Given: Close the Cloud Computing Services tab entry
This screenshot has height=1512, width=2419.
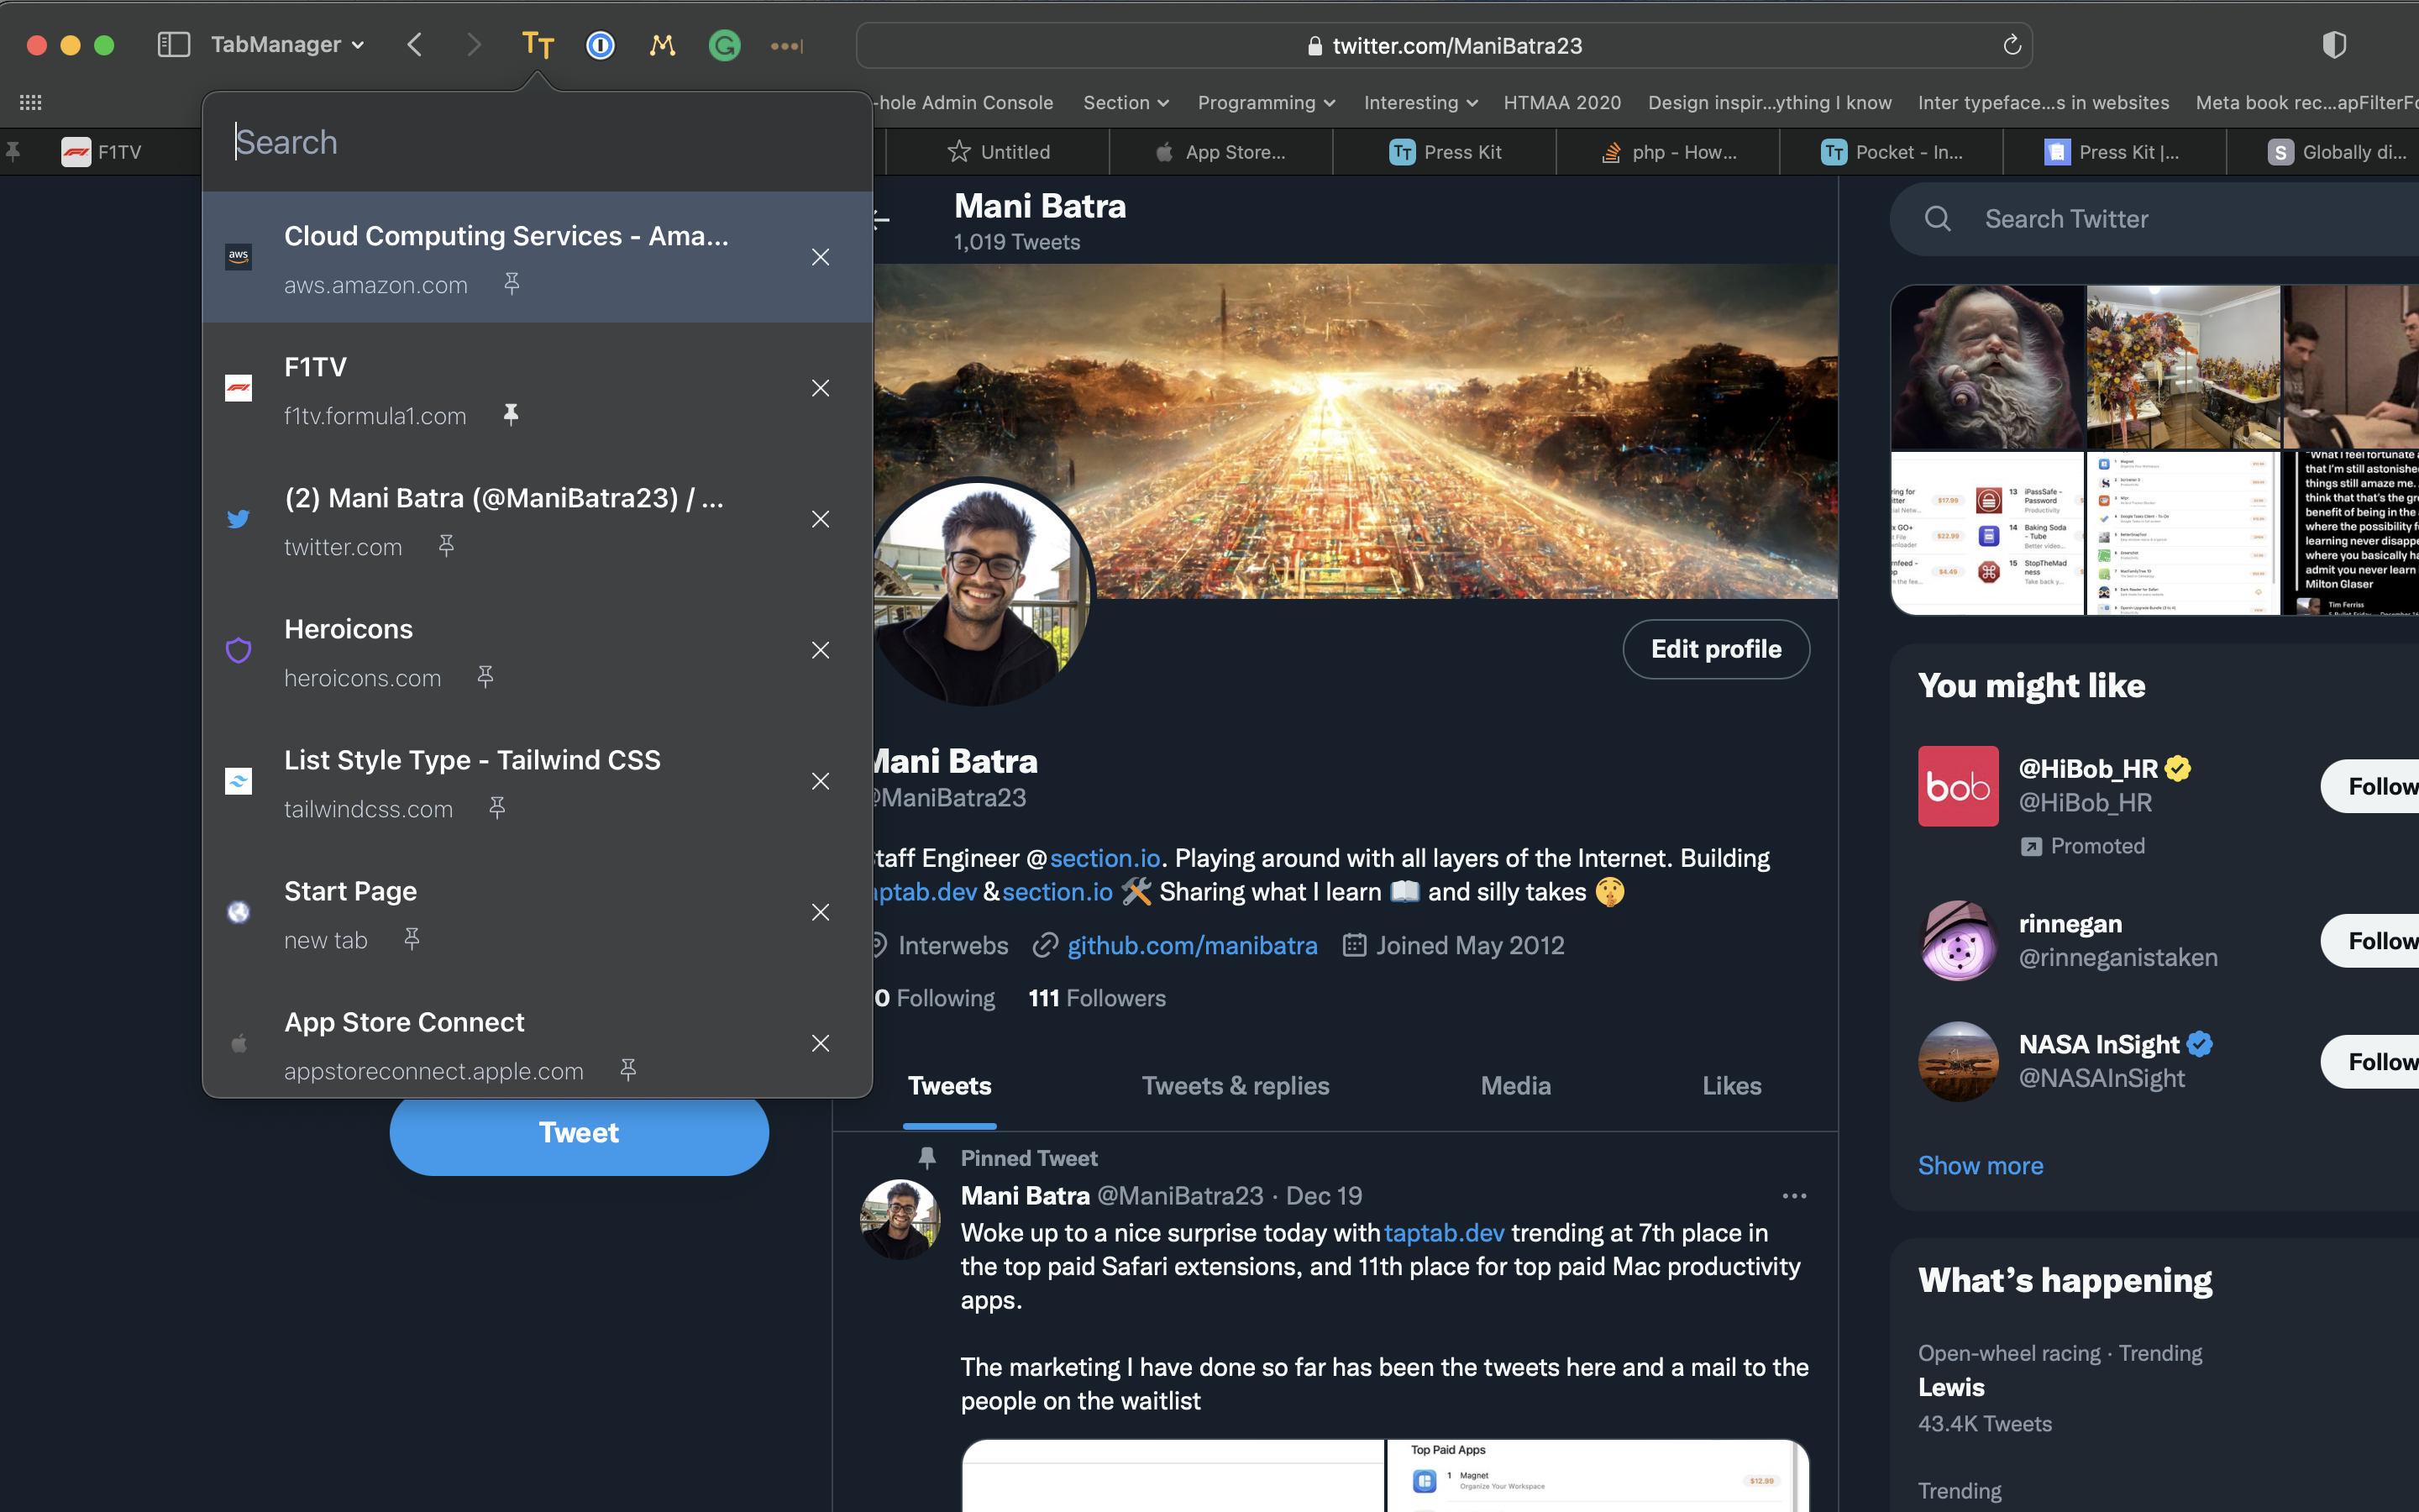Looking at the screenshot, I should pos(821,257).
